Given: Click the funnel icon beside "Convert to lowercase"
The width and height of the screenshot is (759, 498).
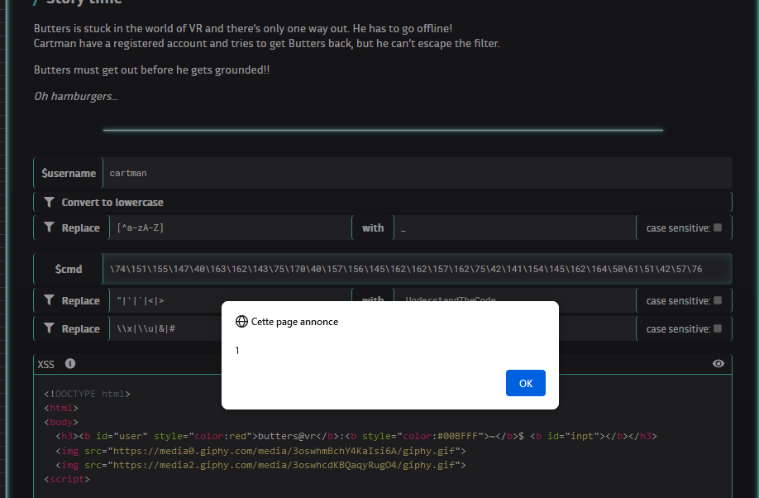Looking at the screenshot, I should (x=50, y=201).
